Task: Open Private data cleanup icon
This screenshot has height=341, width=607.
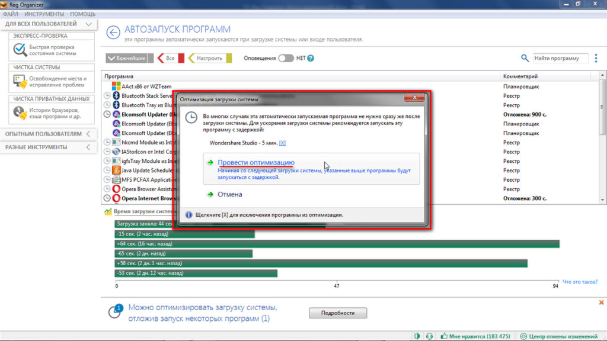Action: coord(20,113)
